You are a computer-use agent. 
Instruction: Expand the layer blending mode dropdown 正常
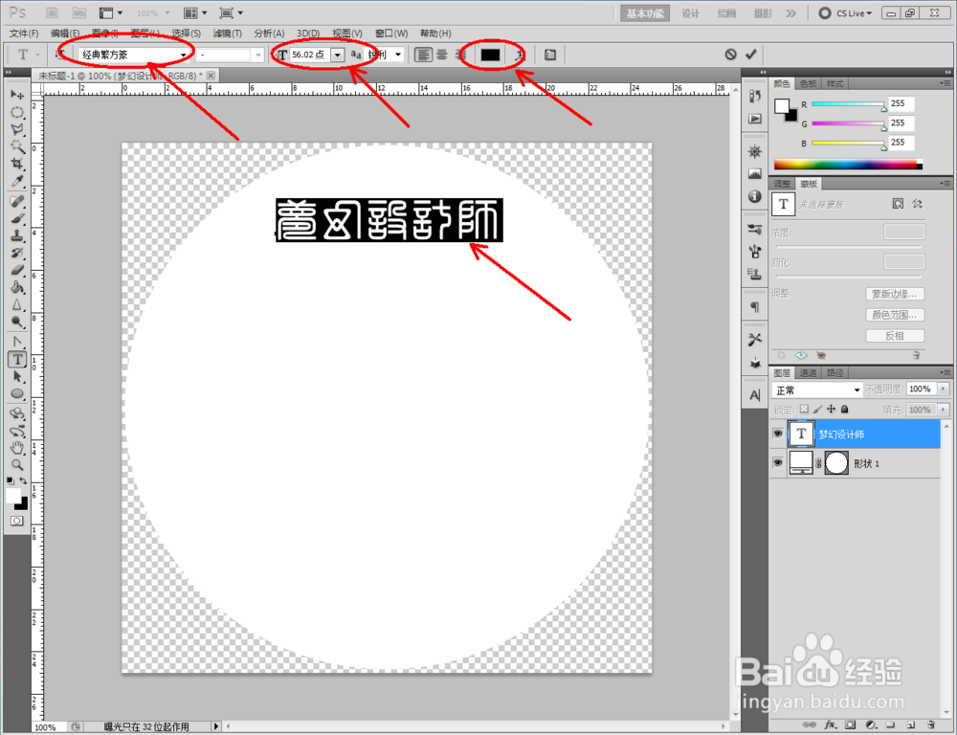[x=857, y=390]
